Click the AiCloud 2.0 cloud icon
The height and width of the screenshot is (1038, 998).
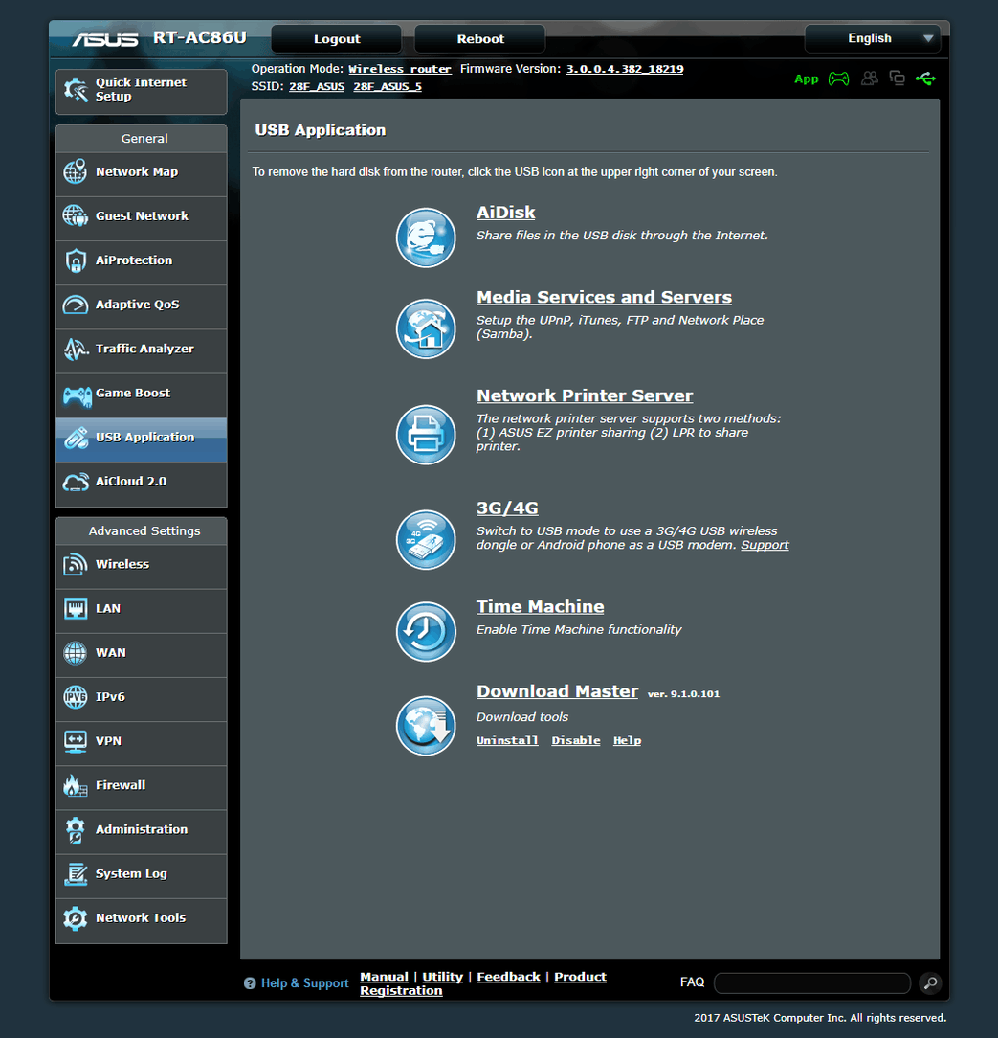click(x=76, y=482)
